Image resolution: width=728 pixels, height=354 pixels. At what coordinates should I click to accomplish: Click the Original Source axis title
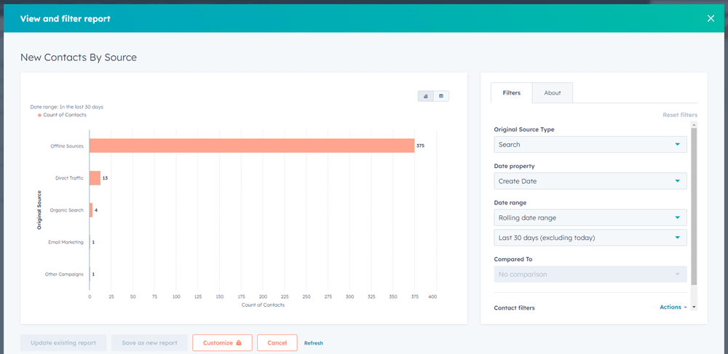click(x=39, y=210)
